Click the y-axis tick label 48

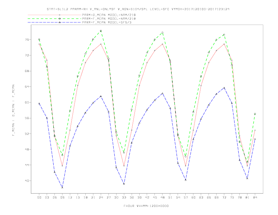click(x=27, y=149)
